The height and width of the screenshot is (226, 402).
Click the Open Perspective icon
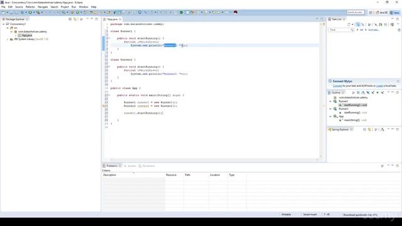[x=371, y=13]
